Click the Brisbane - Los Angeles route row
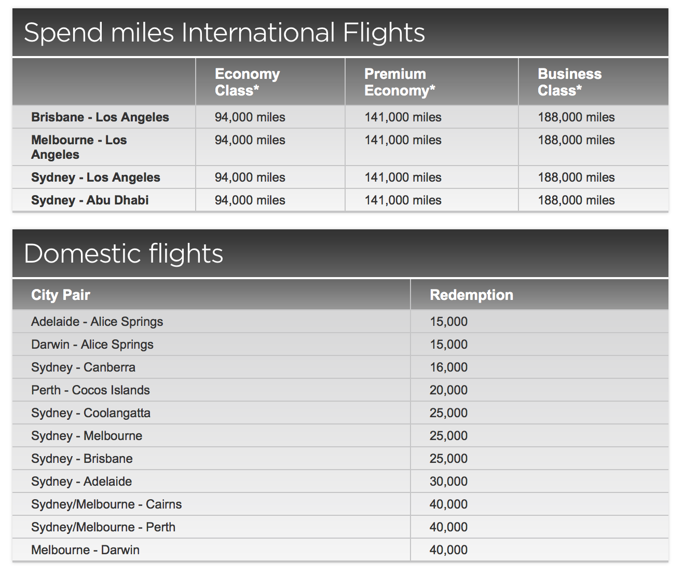Image resolution: width=684 pixels, height=576 pixels. pos(100,117)
